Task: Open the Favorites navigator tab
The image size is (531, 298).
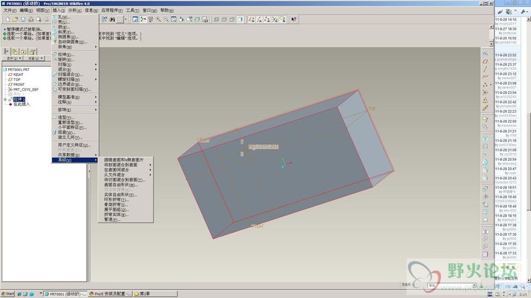Action: (24, 51)
